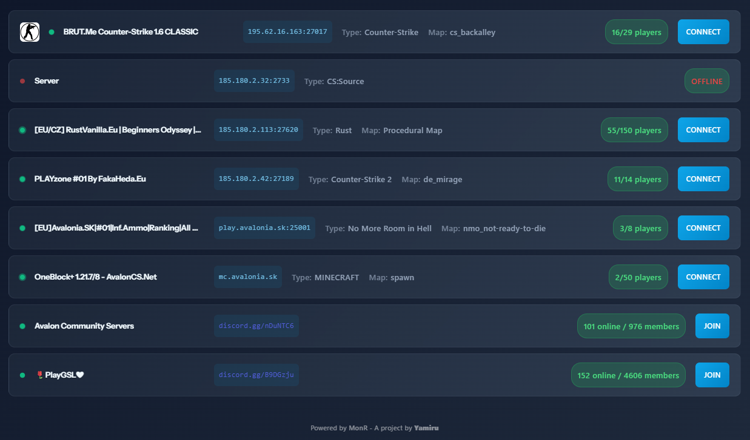Image resolution: width=750 pixels, height=440 pixels.
Task: Click the RustVanilla.Eu Beginners Odyssey title
Action: click(118, 130)
